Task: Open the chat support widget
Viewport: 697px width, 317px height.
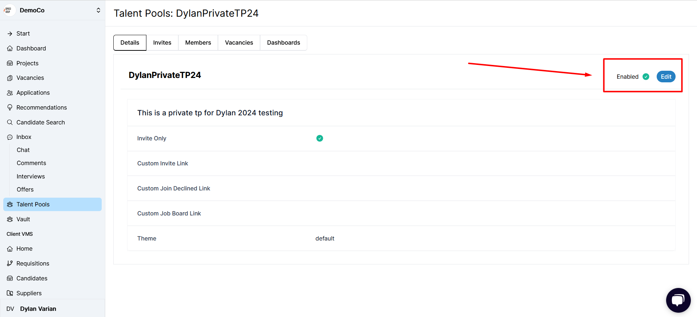Action: pyautogui.click(x=678, y=300)
